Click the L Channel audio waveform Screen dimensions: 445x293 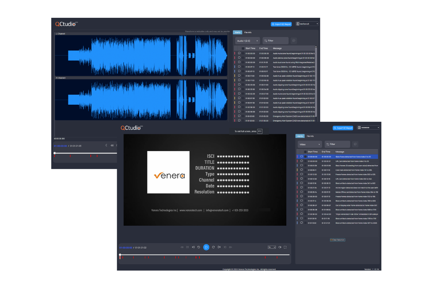(x=141, y=55)
